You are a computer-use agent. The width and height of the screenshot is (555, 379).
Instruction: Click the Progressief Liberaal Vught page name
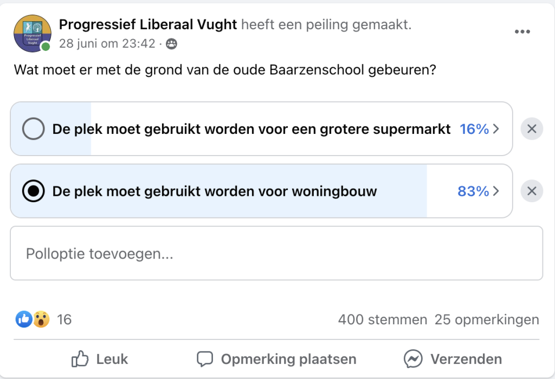pyautogui.click(x=148, y=24)
